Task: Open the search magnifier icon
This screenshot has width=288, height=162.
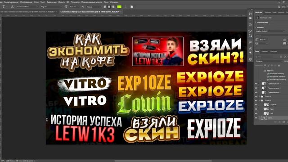Action: click(279, 7)
